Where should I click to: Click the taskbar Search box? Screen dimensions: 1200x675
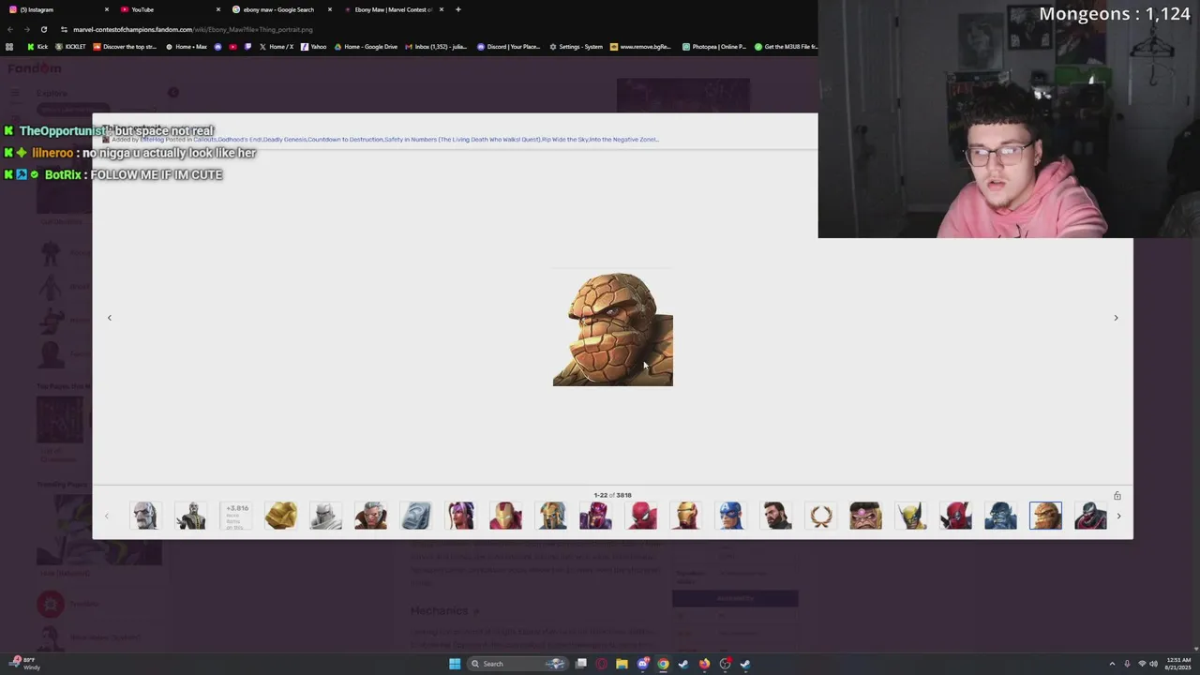pyautogui.click(x=517, y=664)
